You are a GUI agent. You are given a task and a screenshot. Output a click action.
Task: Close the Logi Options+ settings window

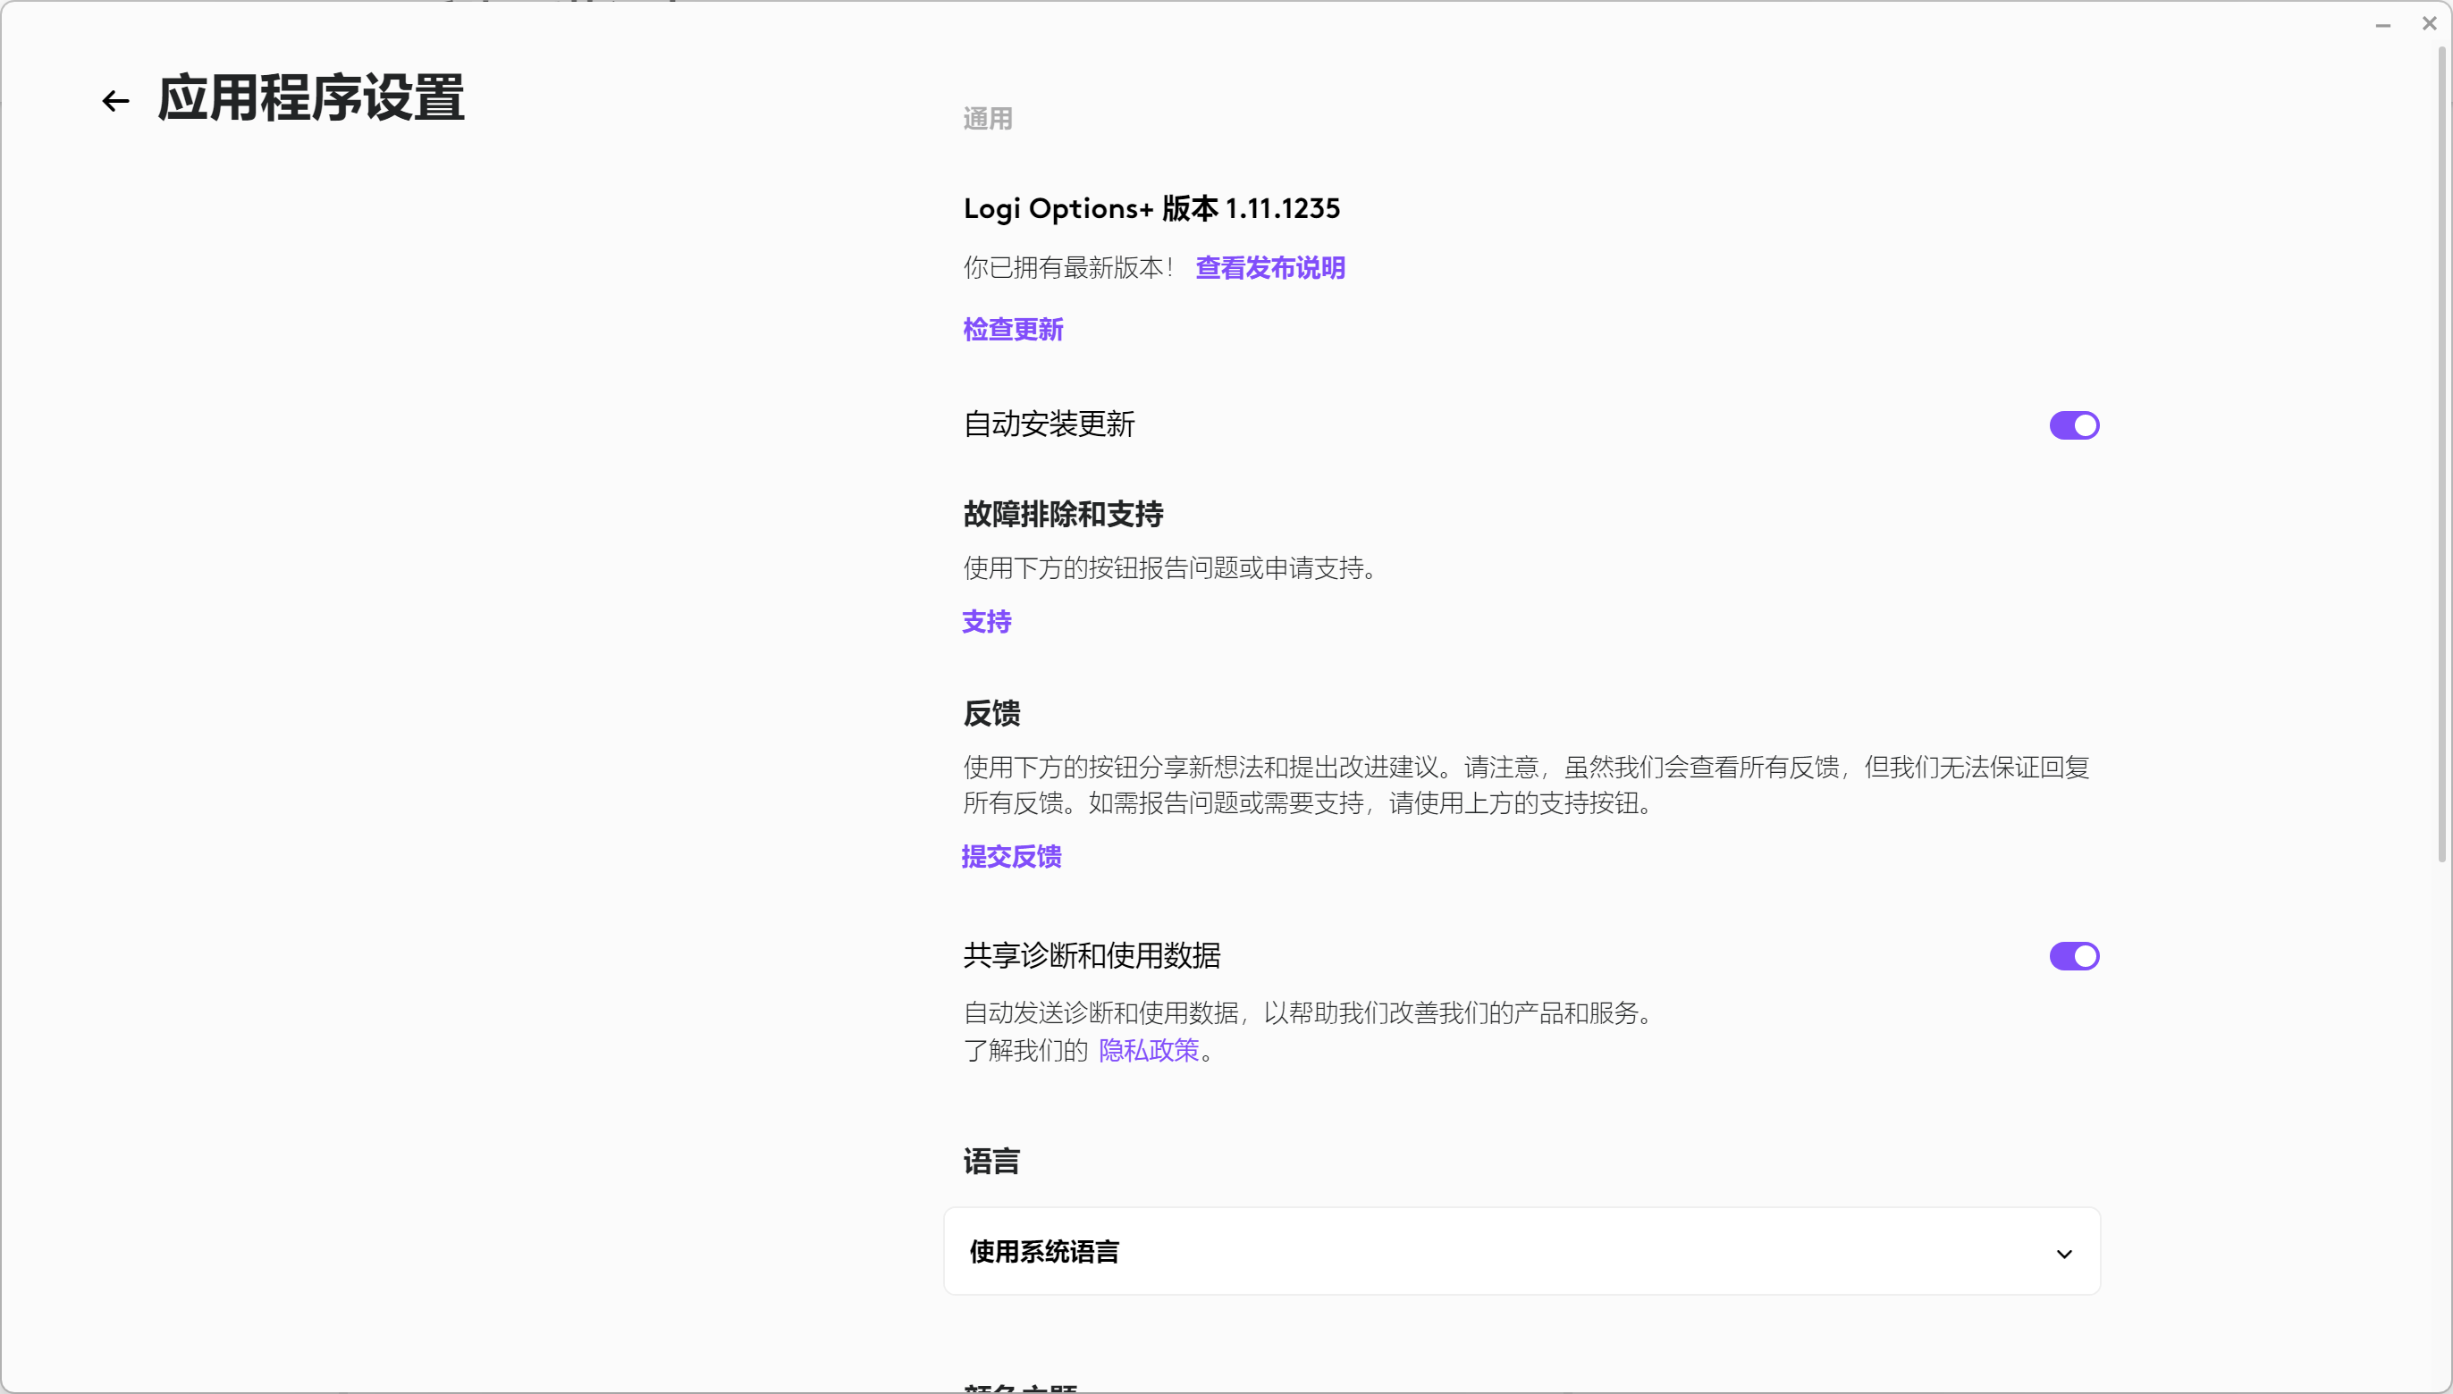2429,23
